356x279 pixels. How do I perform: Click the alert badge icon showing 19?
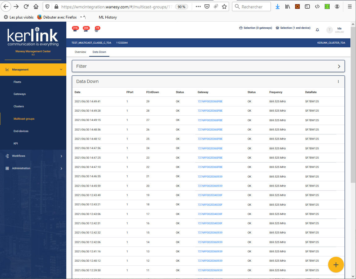[x=97, y=29]
